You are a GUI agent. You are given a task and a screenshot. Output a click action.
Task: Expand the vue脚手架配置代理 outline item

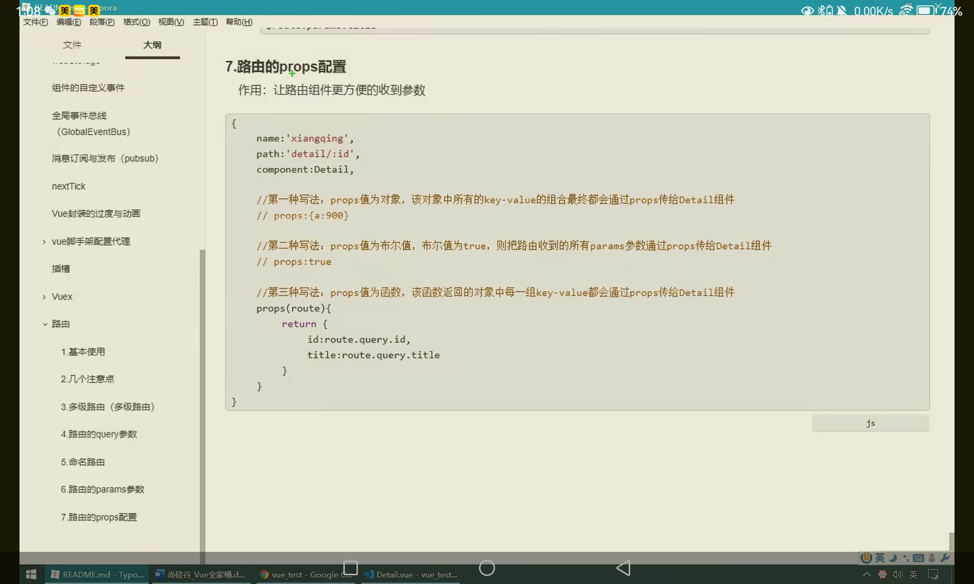click(44, 242)
